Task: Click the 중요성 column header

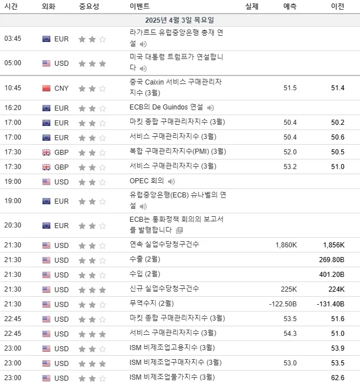Action: click(x=89, y=6)
